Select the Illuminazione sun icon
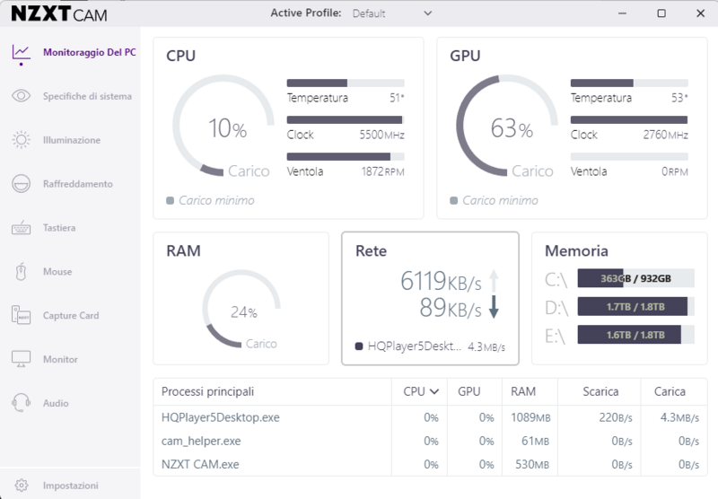Viewport: 718px width, 499px height. (21, 140)
